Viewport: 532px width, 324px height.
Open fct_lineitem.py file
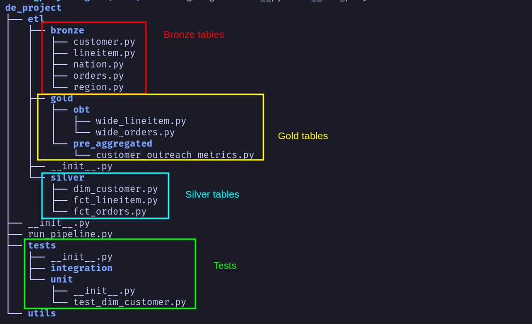(x=115, y=200)
